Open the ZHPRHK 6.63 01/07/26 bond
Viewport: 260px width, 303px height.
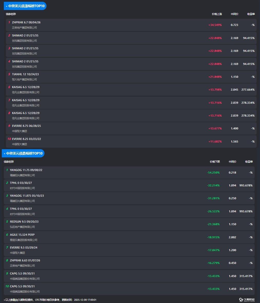tap(25, 260)
